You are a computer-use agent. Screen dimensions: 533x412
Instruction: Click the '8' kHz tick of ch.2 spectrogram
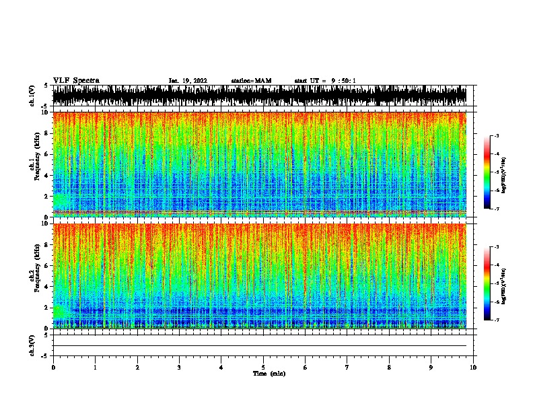click(x=46, y=245)
